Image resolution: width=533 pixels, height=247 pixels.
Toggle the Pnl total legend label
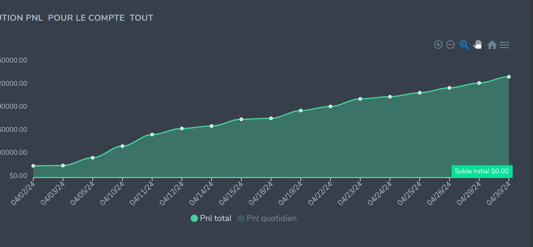point(215,218)
